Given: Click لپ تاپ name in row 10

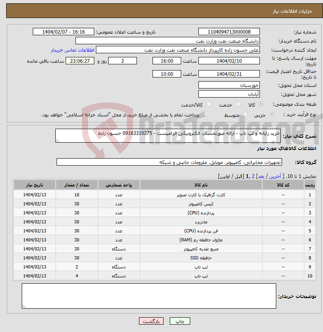Looking at the screenshot, I should [201, 276].
